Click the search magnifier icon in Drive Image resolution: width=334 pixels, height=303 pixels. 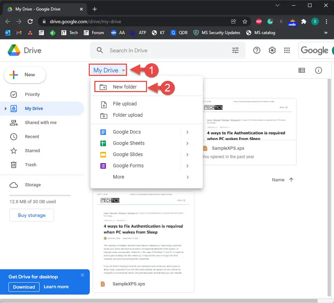pyautogui.click(x=100, y=50)
